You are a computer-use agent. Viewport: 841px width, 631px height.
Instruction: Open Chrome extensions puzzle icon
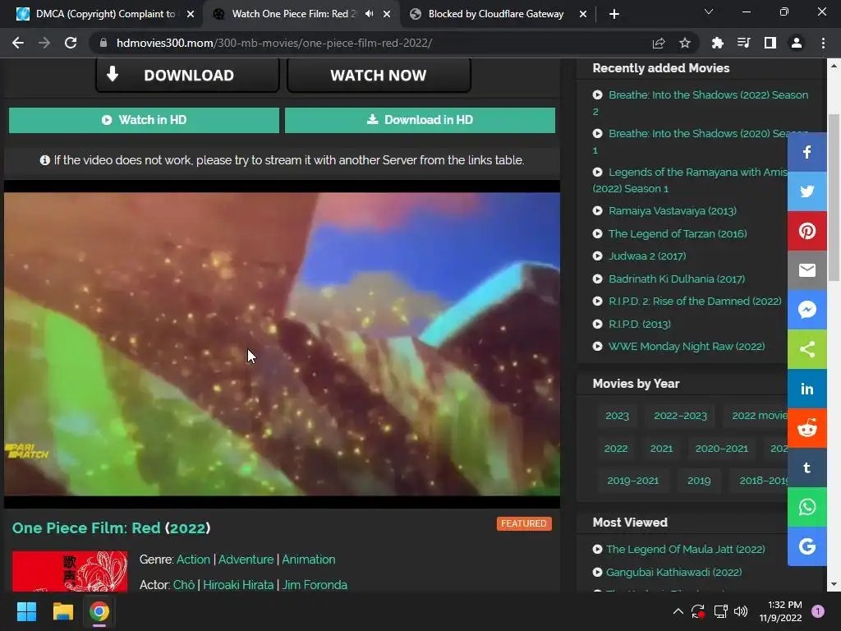click(x=717, y=43)
